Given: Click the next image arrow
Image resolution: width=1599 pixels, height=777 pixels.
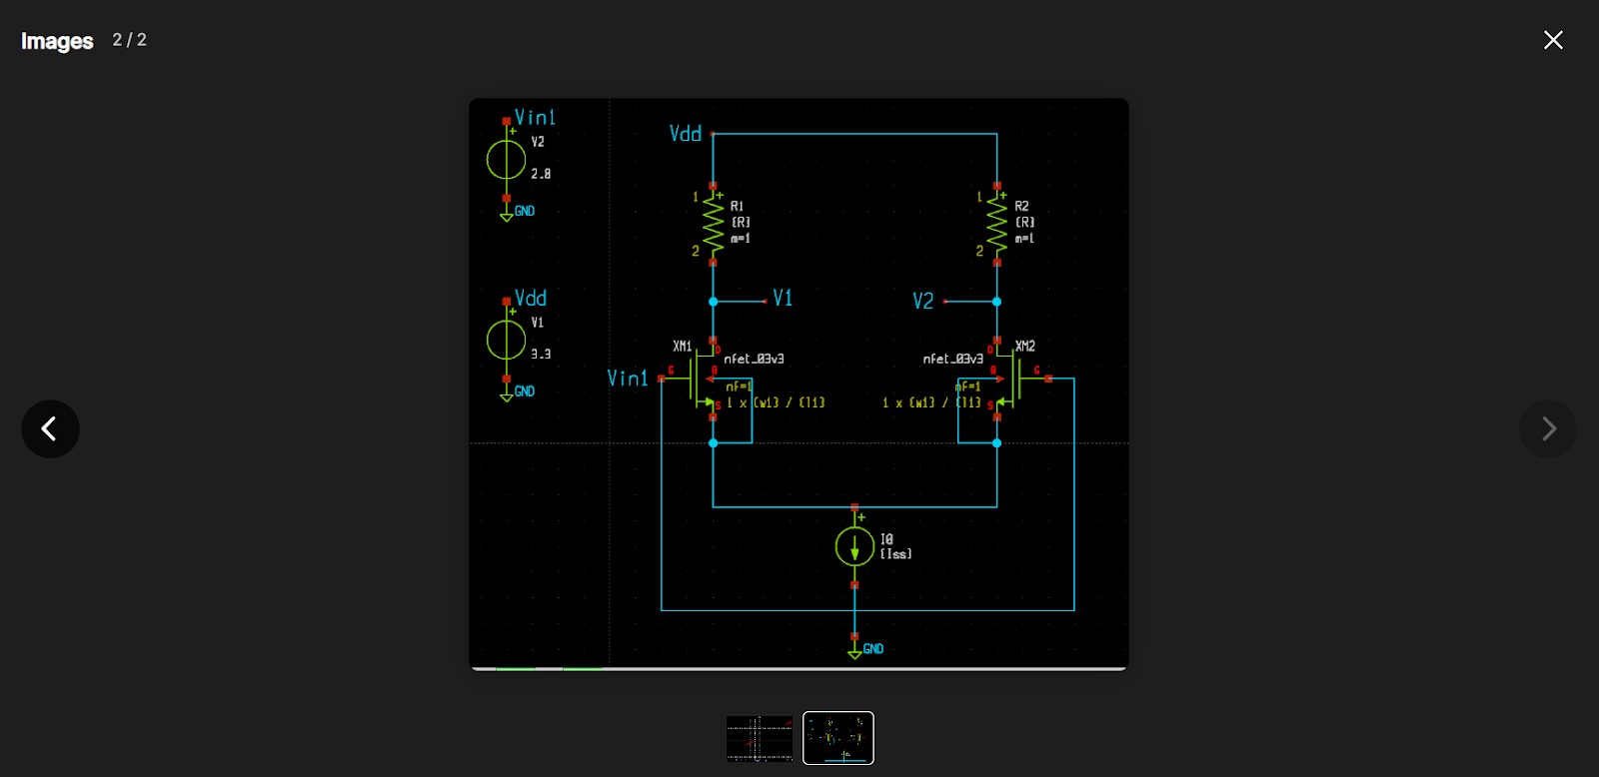Looking at the screenshot, I should tap(1548, 429).
